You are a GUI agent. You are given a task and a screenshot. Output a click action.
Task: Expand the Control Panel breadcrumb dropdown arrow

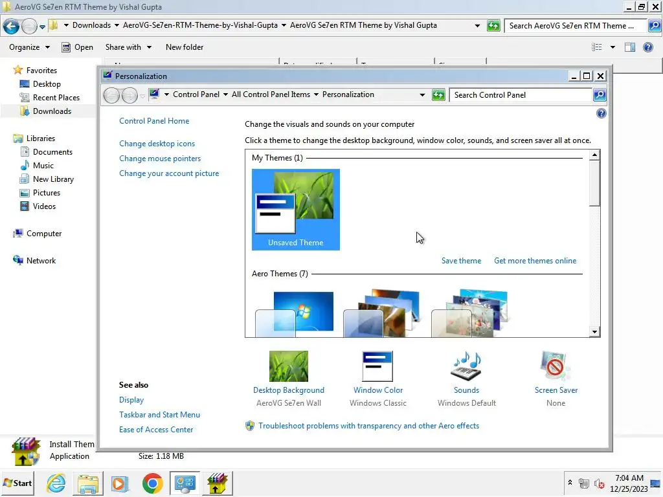[225, 94]
